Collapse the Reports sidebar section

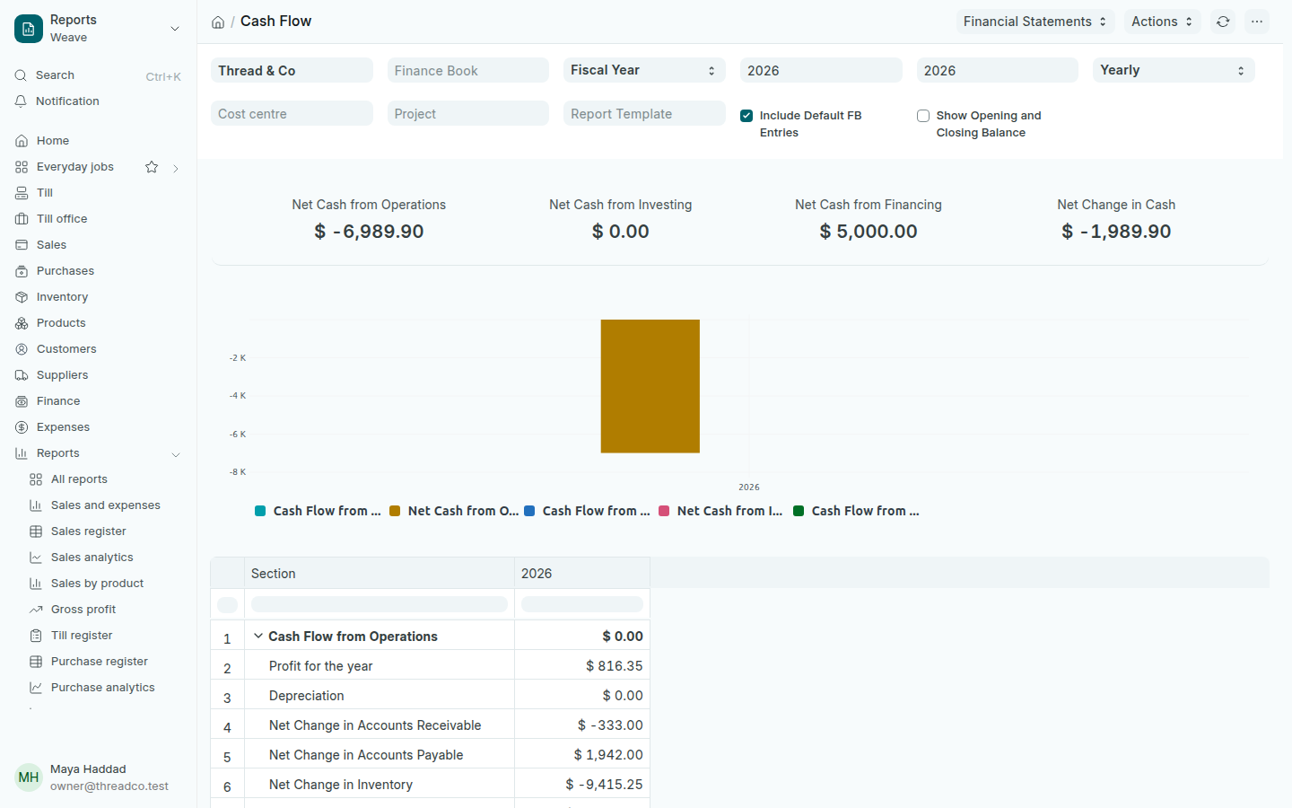[176, 454]
